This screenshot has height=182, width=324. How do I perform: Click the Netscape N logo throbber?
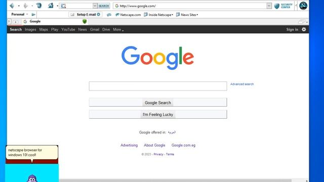coord(303,6)
